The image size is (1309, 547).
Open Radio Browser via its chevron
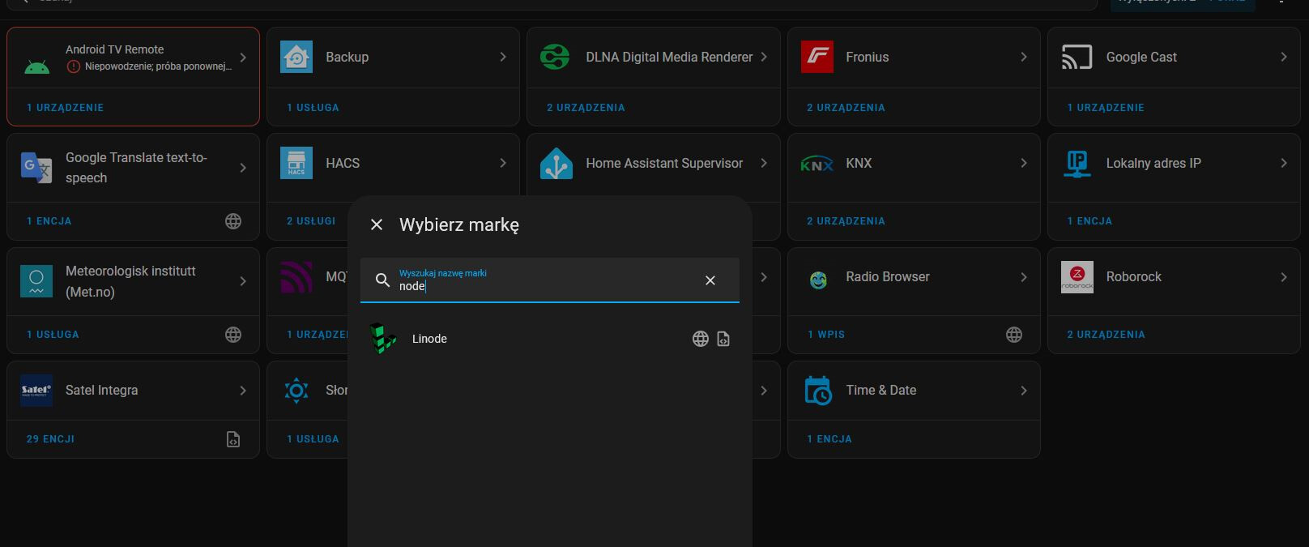(1024, 277)
